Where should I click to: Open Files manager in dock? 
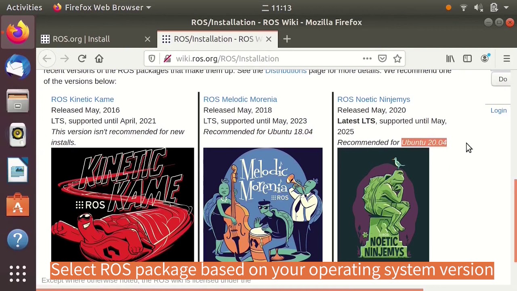18,101
